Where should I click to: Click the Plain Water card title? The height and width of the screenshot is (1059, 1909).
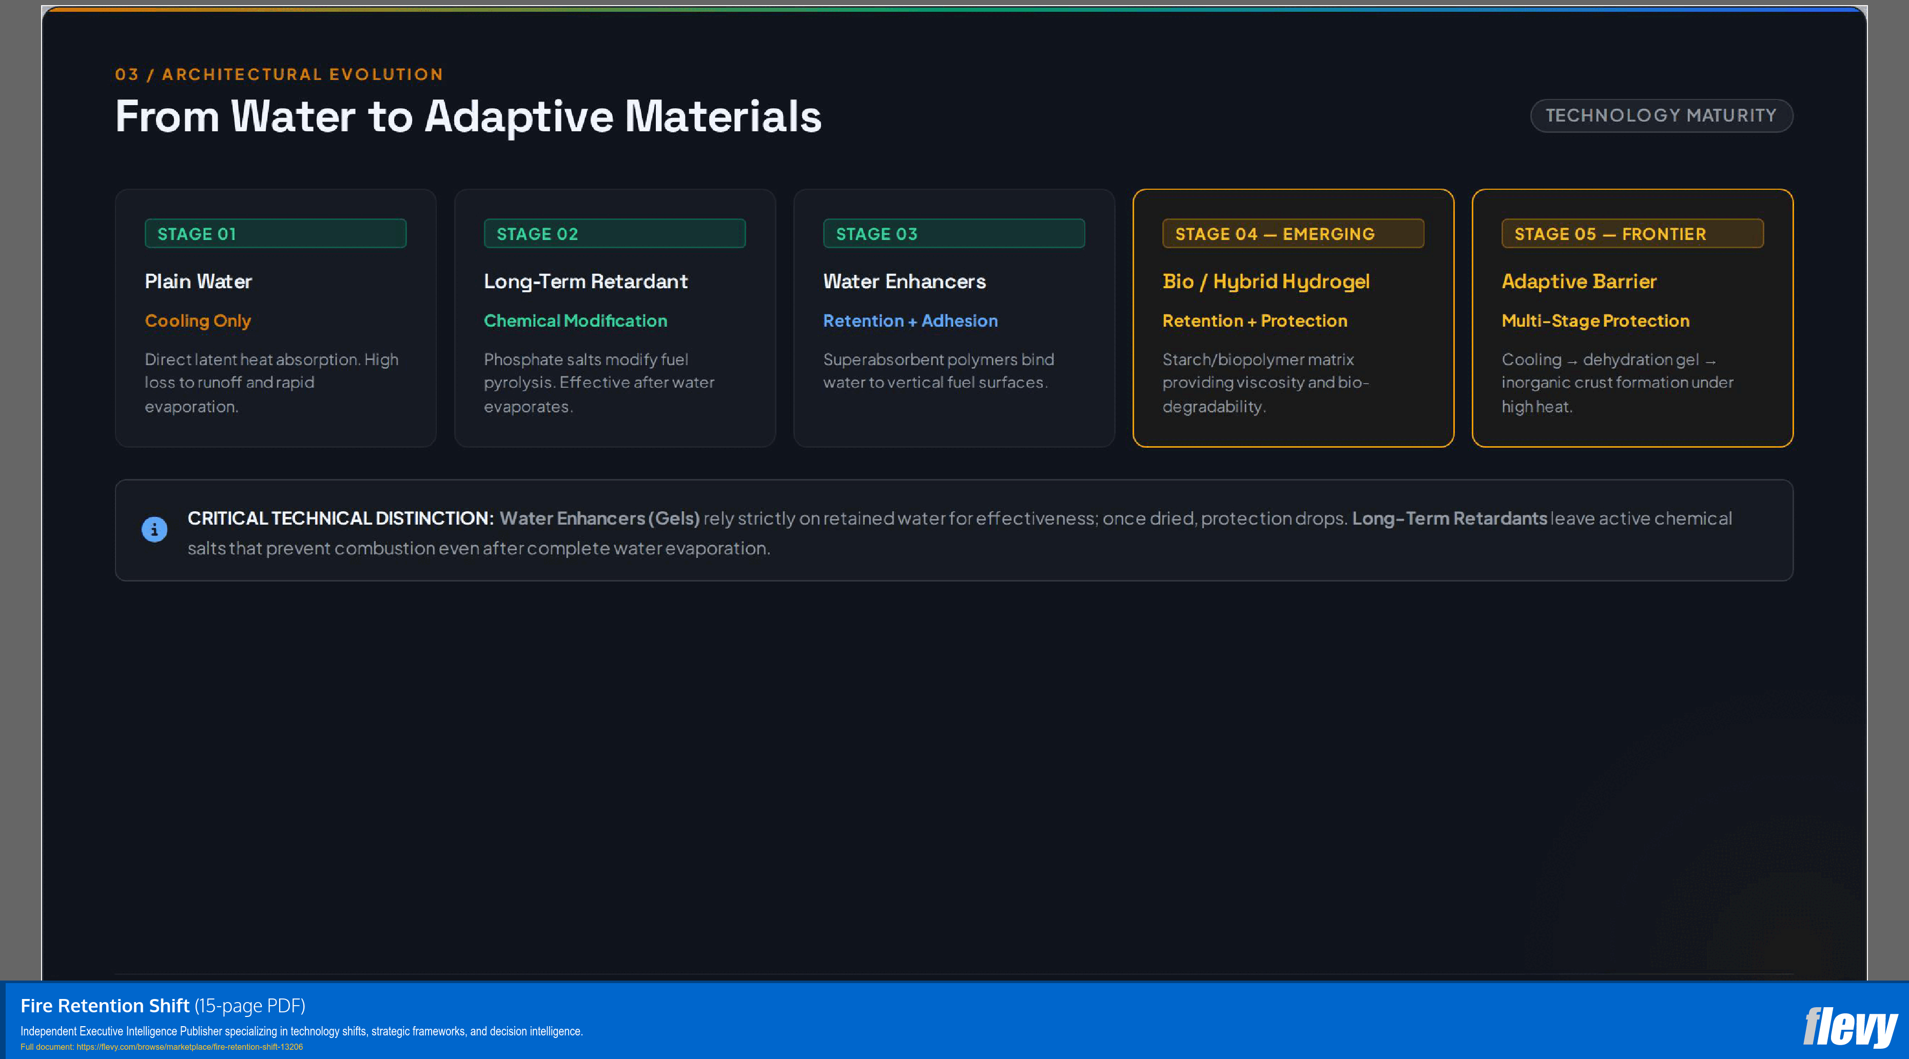[199, 282]
